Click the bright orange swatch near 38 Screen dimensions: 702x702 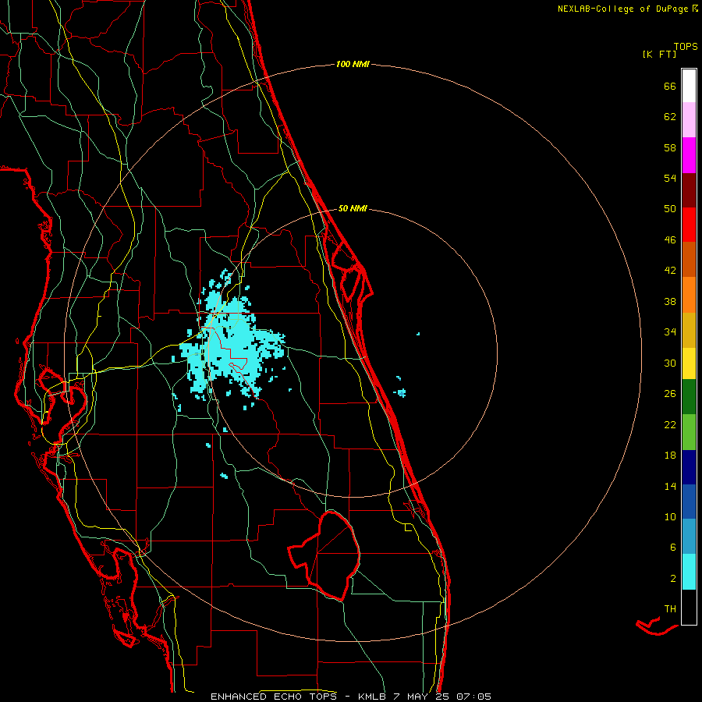point(689,295)
